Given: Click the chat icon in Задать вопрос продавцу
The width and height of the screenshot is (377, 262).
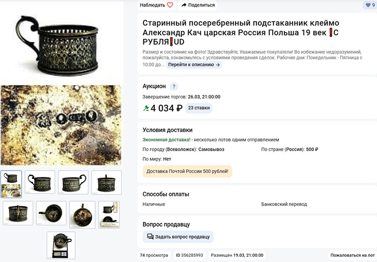Looking at the screenshot, I should tap(150, 237).
